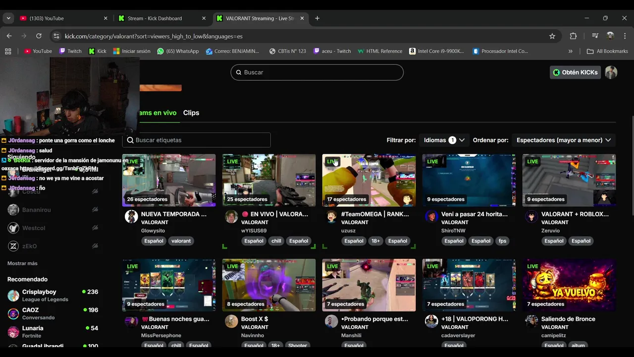Open the VALORANT + ROBLOX stream title
This screenshot has height=357, width=634.
pos(575,214)
